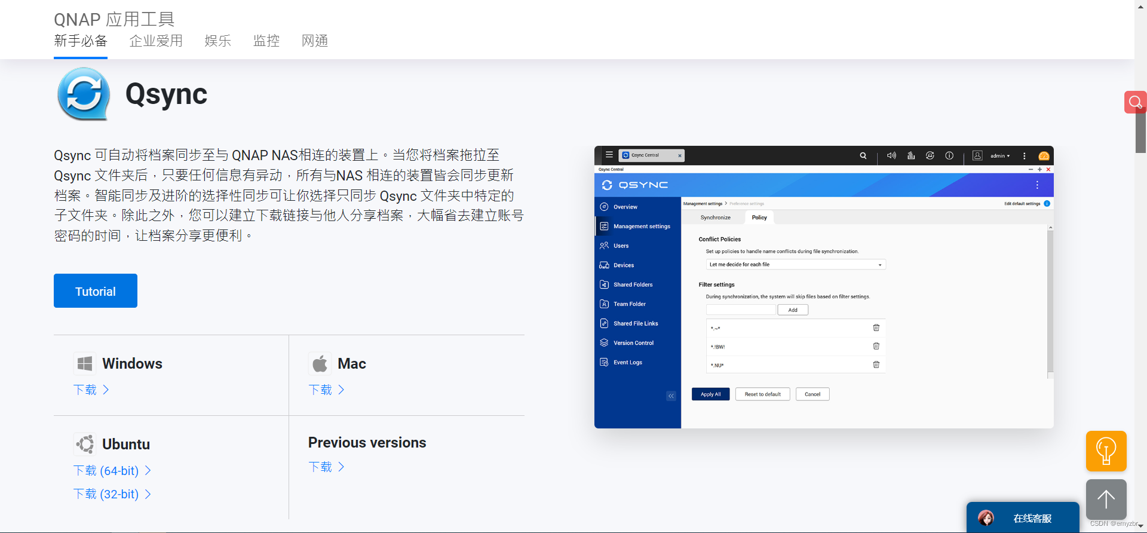This screenshot has width=1147, height=533.
Task: Select the Policy tab
Action: point(759,218)
